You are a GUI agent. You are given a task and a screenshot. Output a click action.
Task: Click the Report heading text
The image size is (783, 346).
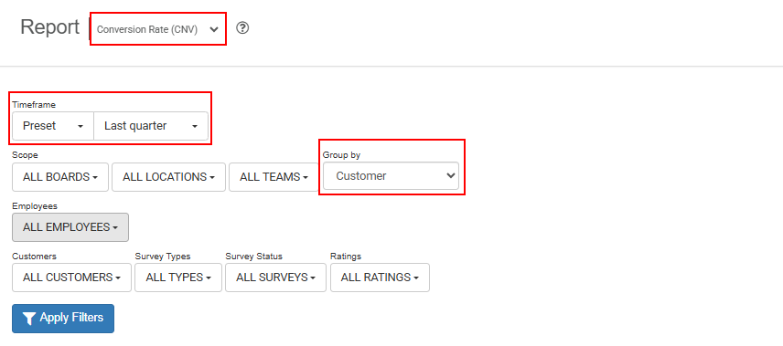pos(50,27)
